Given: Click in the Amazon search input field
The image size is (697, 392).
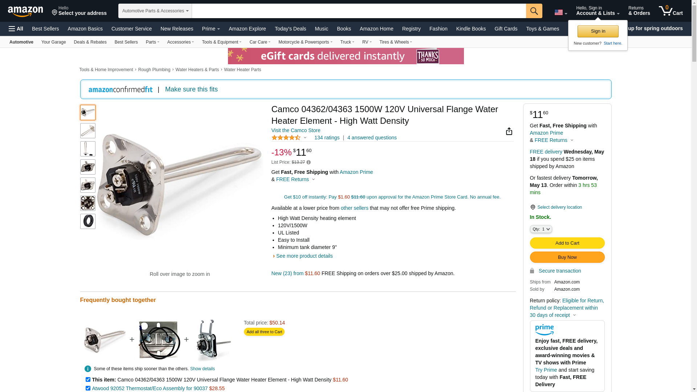Looking at the screenshot, I should pos(359,11).
